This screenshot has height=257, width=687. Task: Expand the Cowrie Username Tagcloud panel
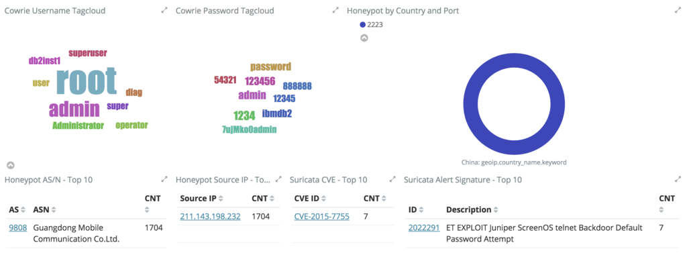[x=164, y=10]
